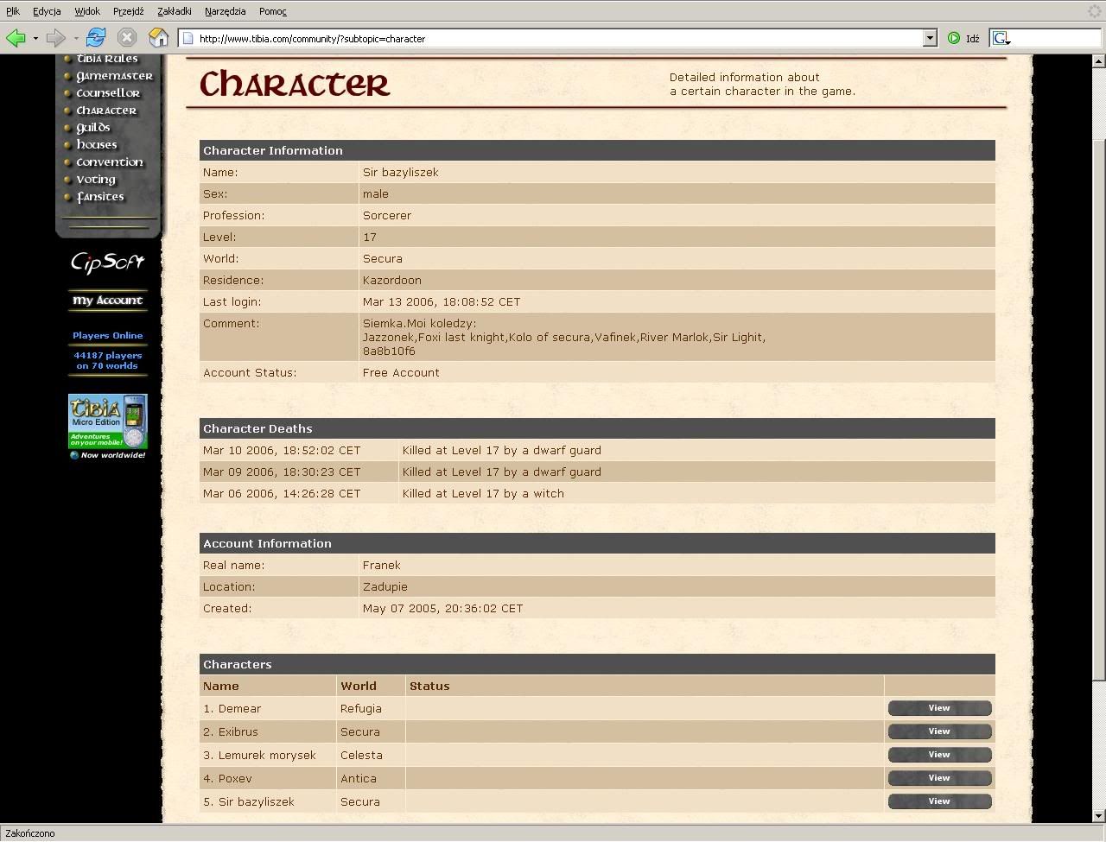Click the vertical scrollbar down arrow
Screen dimensions: 1106x842
tap(1099, 815)
